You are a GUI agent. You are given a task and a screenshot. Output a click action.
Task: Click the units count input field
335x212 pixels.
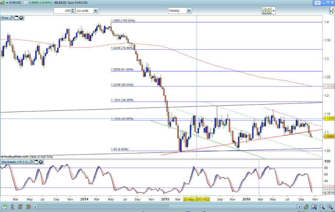pyautogui.click(x=62, y=11)
